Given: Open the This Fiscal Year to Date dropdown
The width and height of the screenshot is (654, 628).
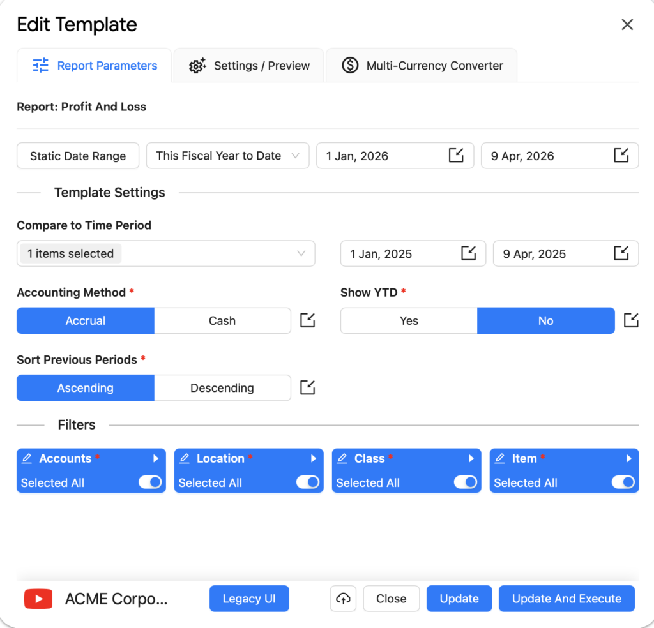Looking at the screenshot, I should click(227, 156).
